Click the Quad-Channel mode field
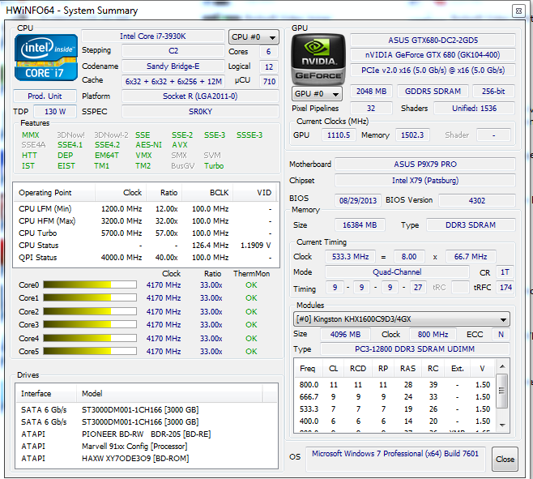Viewport: 533px width, 479px height. coord(397,272)
